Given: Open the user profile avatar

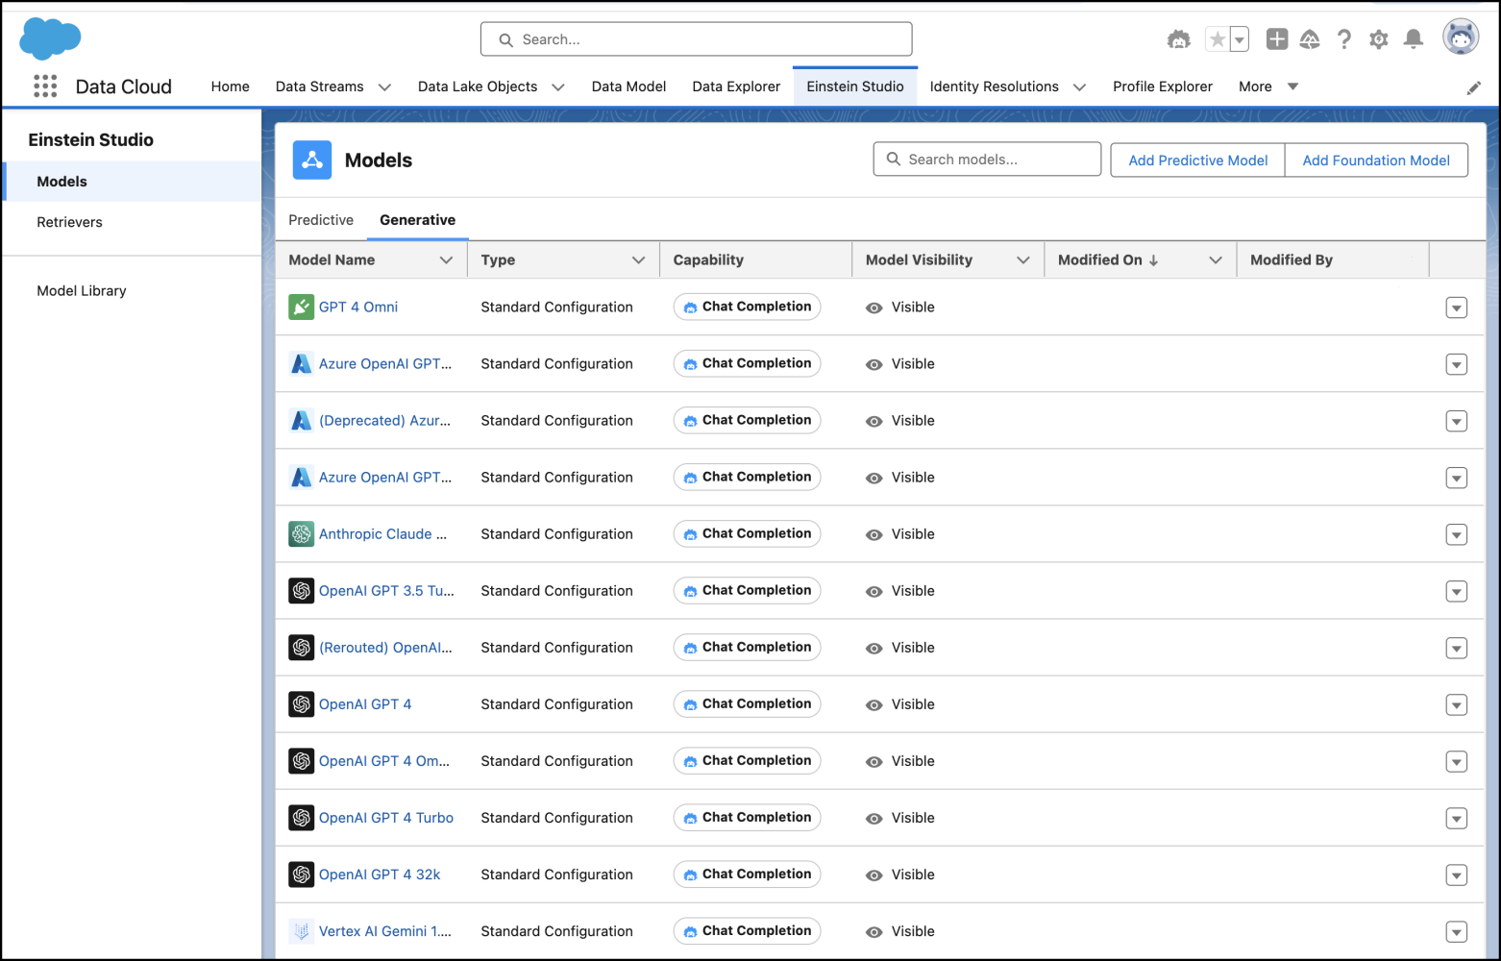Looking at the screenshot, I should pyautogui.click(x=1461, y=37).
